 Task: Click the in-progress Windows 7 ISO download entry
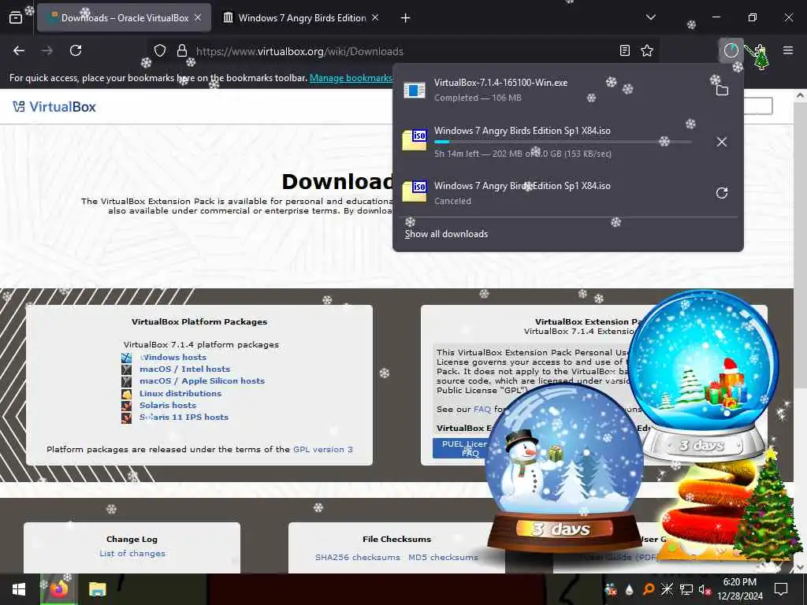pos(553,142)
